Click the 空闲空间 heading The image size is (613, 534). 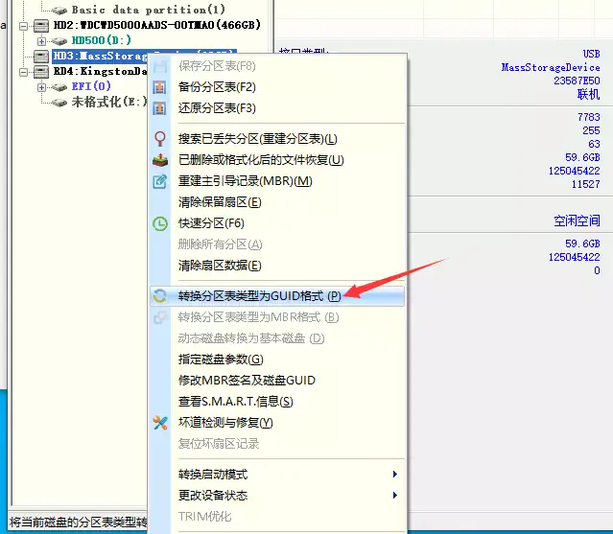pyautogui.click(x=577, y=221)
